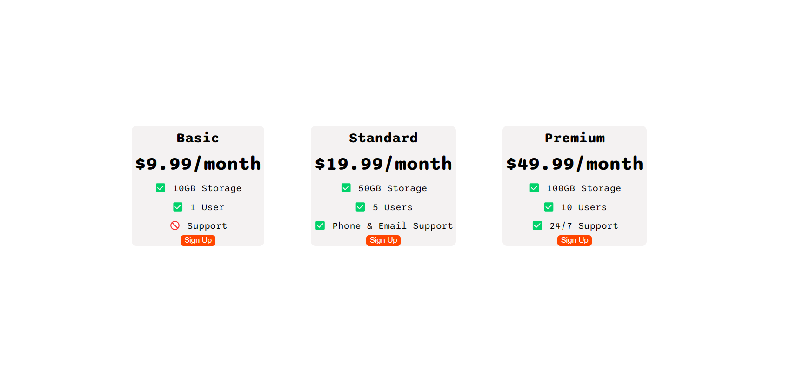Click the red prohibition icon next to Support
797x371 pixels.
point(174,225)
